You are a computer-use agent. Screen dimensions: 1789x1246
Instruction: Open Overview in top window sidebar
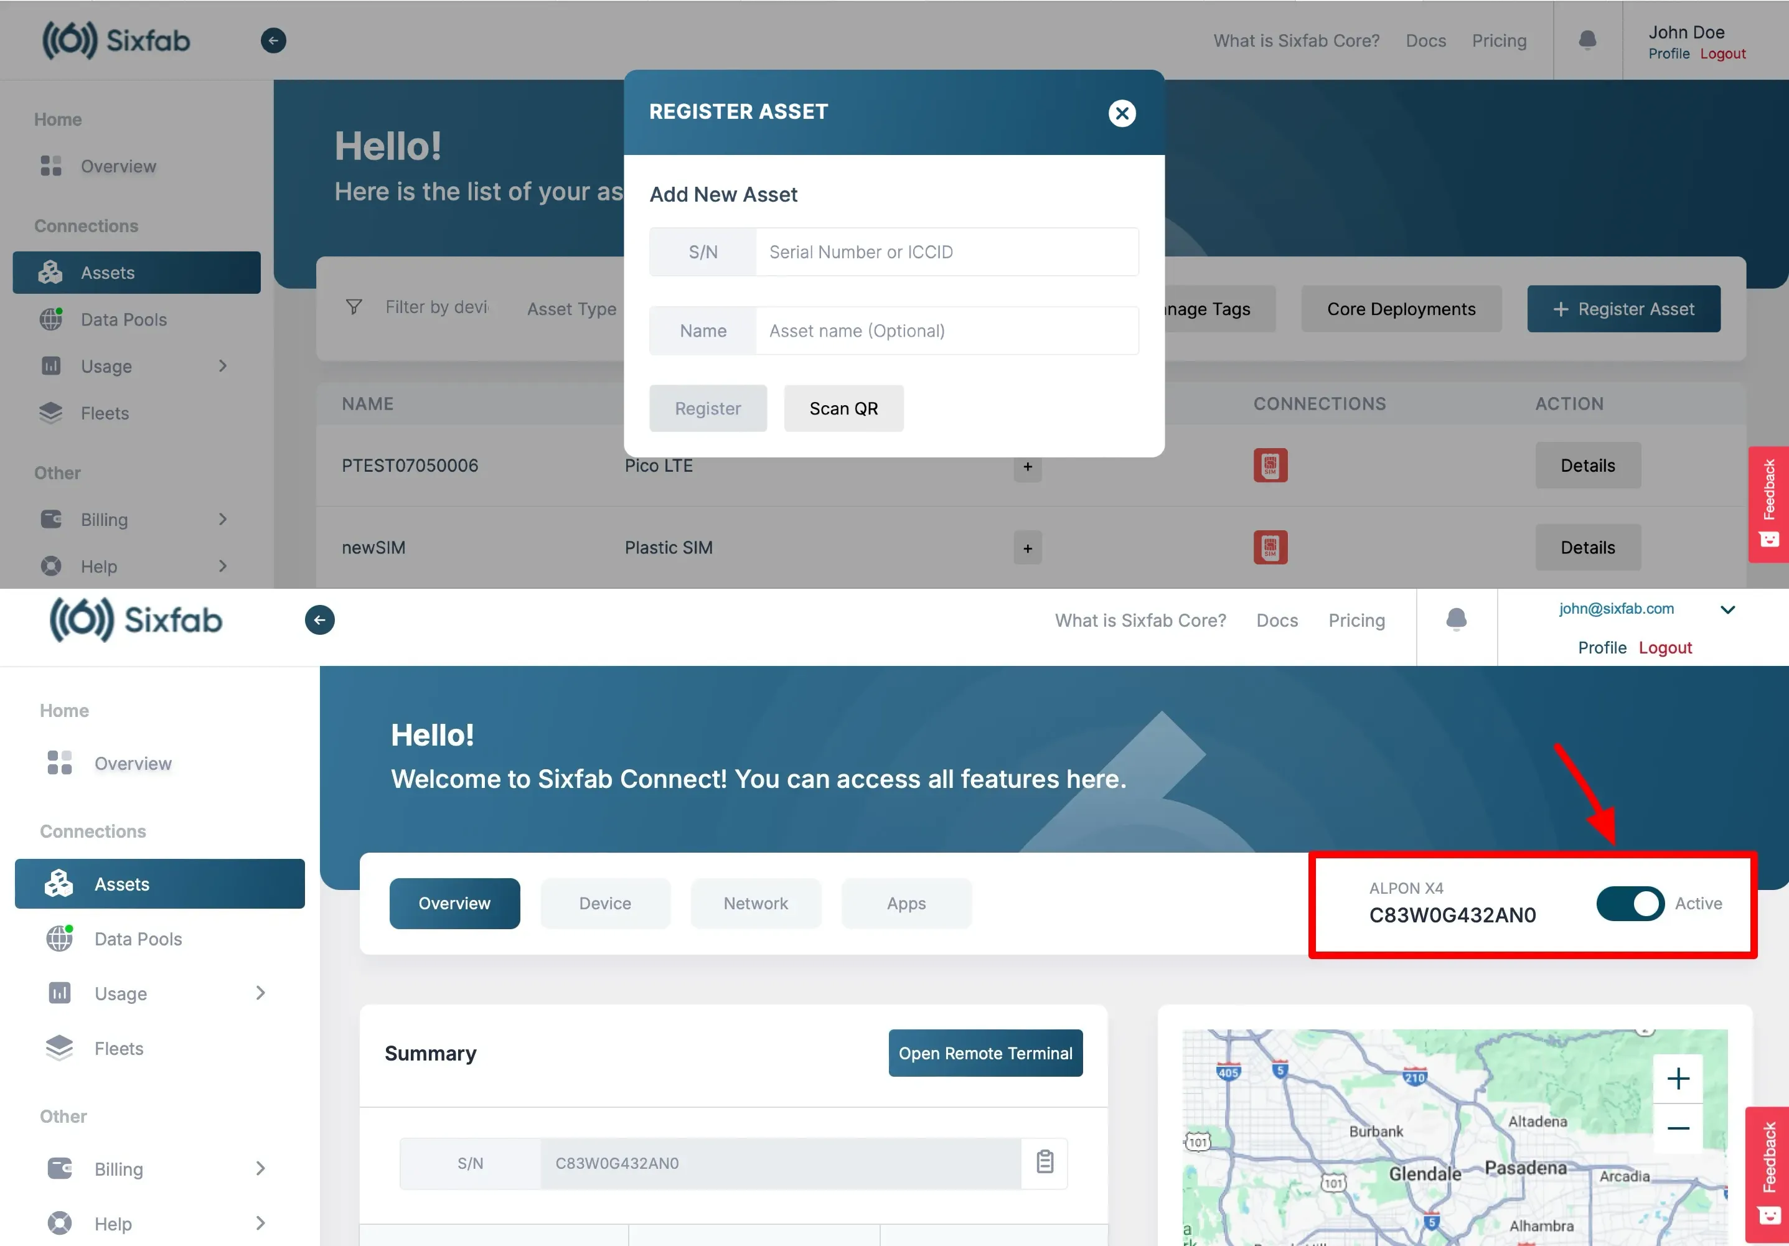[118, 166]
